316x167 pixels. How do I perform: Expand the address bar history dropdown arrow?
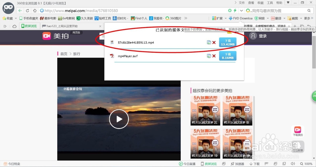tap(241, 11)
